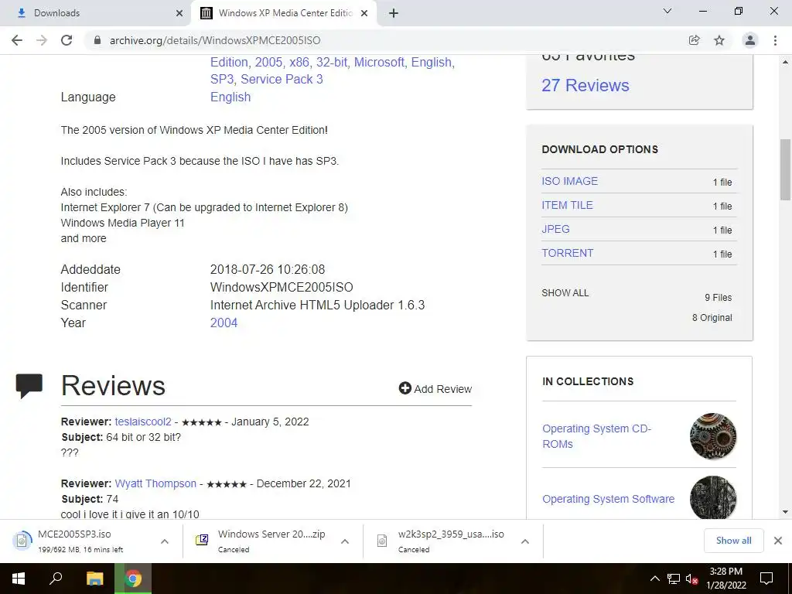792x594 pixels.
Task: Click the Operating System Software thumbnail
Action: pyautogui.click(x=712, y=497)
